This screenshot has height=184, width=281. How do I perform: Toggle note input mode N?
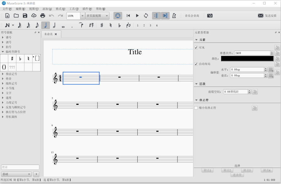click(7, 25)
